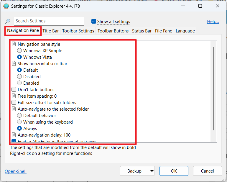Click Auto-navigation delay: 100 setting

44,135
